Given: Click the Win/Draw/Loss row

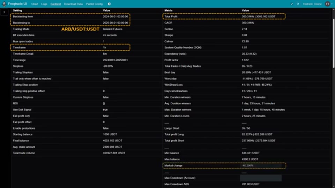Looking at the screenshot, I should click(x=246, y=85).
